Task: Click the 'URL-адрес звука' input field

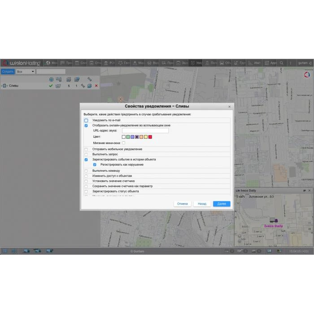Action: tap(145, 131)
